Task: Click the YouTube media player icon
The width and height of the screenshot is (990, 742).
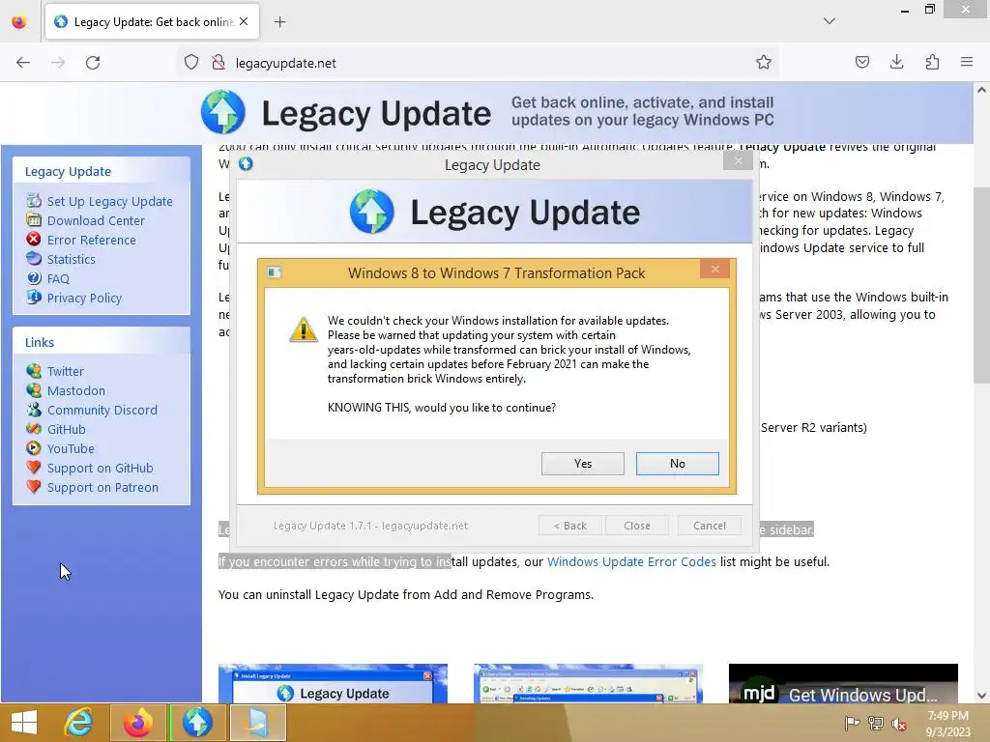Action: coord(34,448)
